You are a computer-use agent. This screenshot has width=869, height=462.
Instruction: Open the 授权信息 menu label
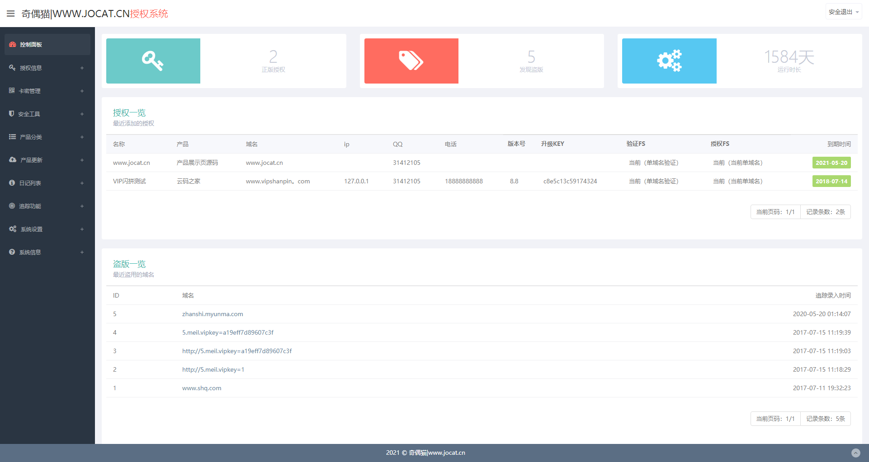pos(31,68)
